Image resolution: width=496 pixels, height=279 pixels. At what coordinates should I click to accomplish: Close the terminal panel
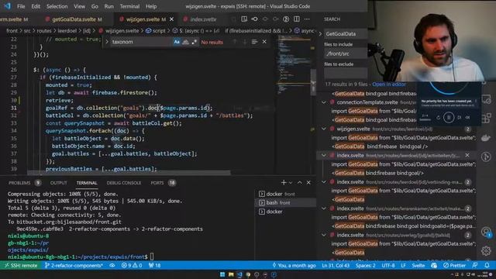click(308, 183)
